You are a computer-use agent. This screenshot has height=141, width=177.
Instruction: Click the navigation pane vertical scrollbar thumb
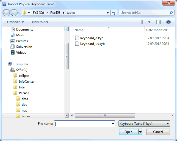[x=67, y=56]
